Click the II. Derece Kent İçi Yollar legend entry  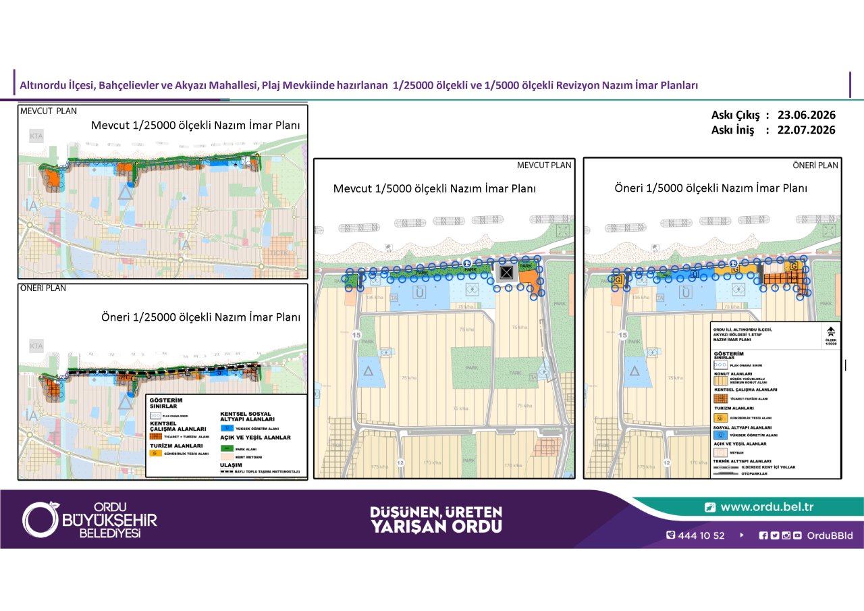(x=754, y=467)
